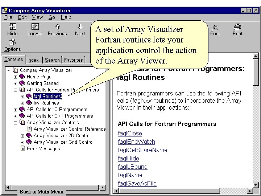Image resolution: width=261 pixels, height=196 pixels.
Task: Select the Error Messages tree item
Action: (x=43, y=148)
